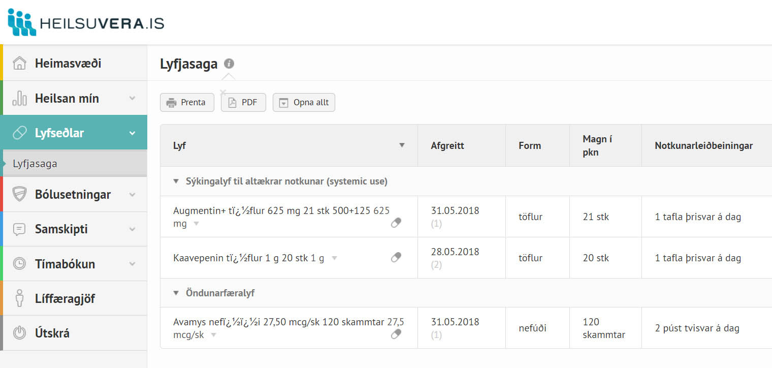The image size is (772, 368).
Task: Log out via Útskrá
Action: click(x=74, y=333)
